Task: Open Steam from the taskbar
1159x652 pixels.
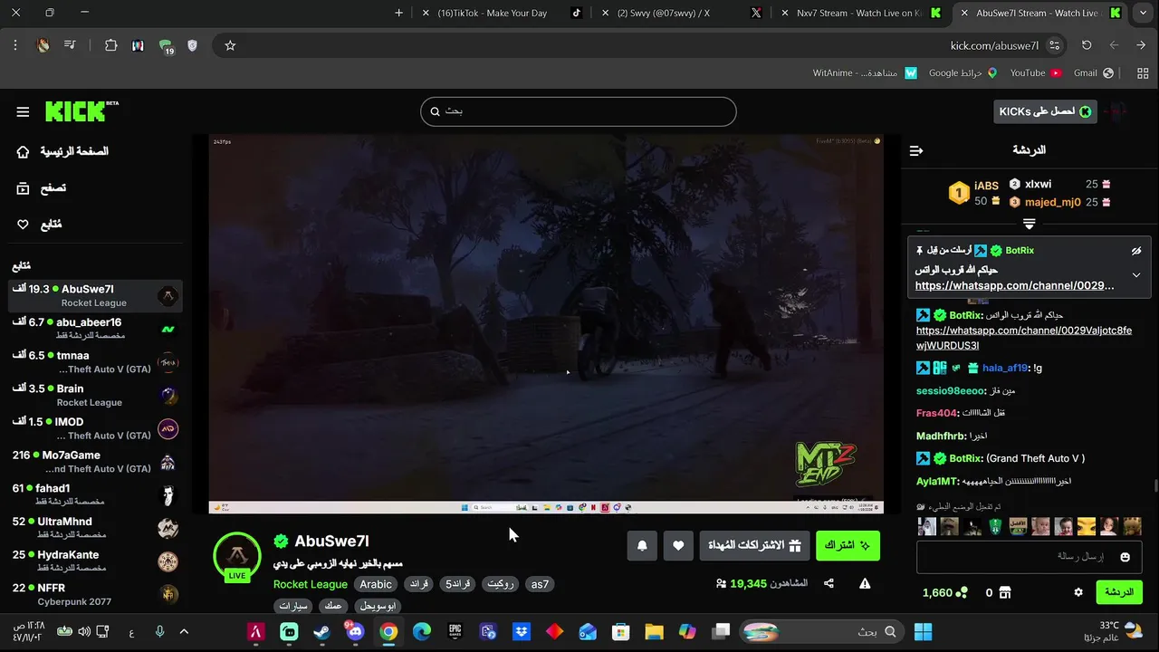Action: pos(321,631)
